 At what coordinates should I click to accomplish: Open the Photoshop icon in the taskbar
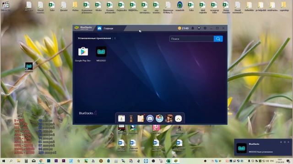coord(49,161)
